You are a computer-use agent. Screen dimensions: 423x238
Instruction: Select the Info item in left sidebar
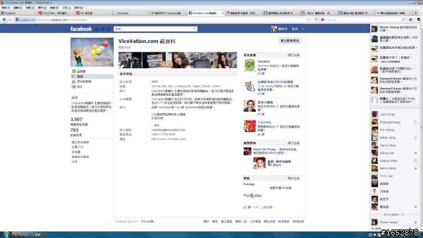(92, 77)
